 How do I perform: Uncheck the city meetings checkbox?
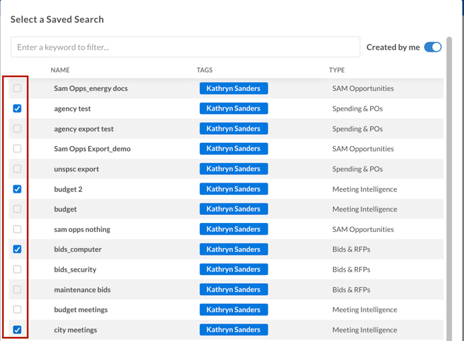[17, 330]
